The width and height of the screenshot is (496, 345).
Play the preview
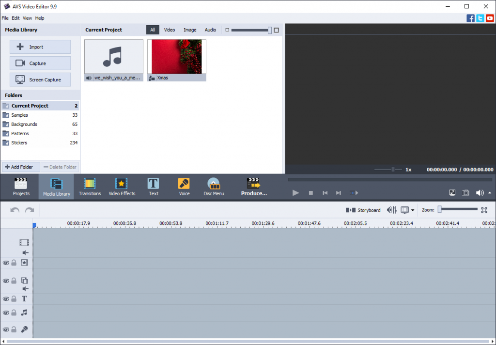295,193
